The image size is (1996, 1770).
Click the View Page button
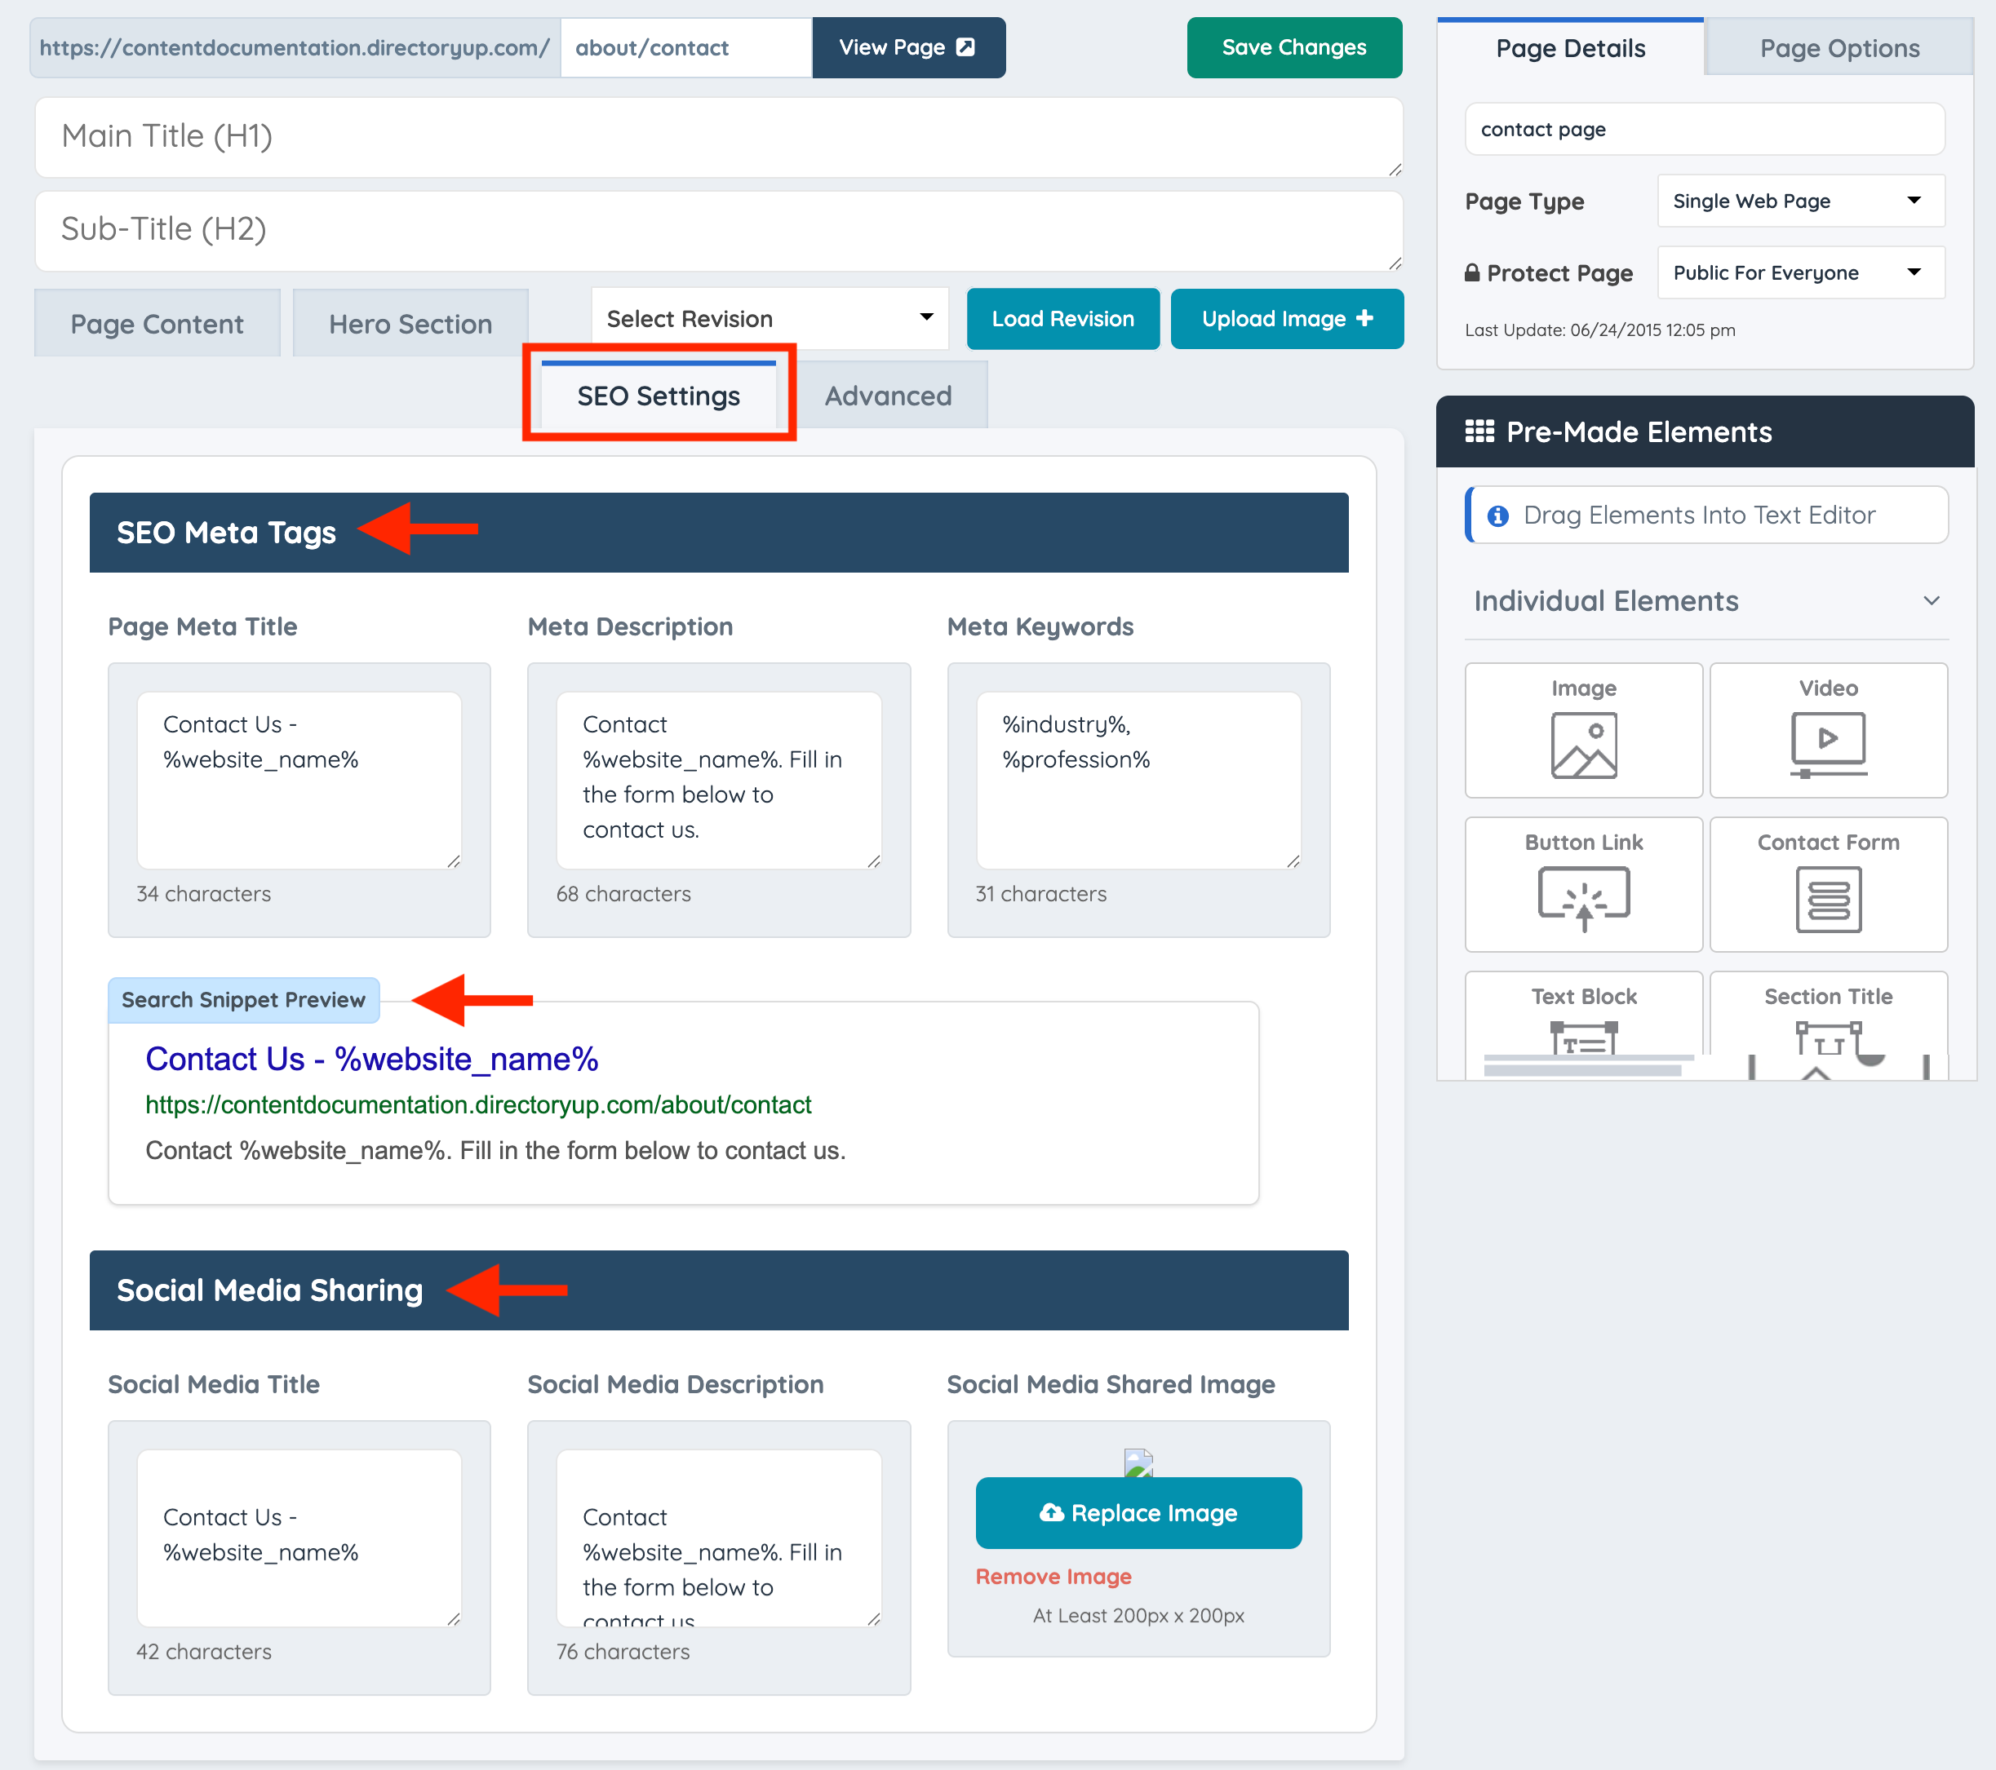tap(907, 46)
